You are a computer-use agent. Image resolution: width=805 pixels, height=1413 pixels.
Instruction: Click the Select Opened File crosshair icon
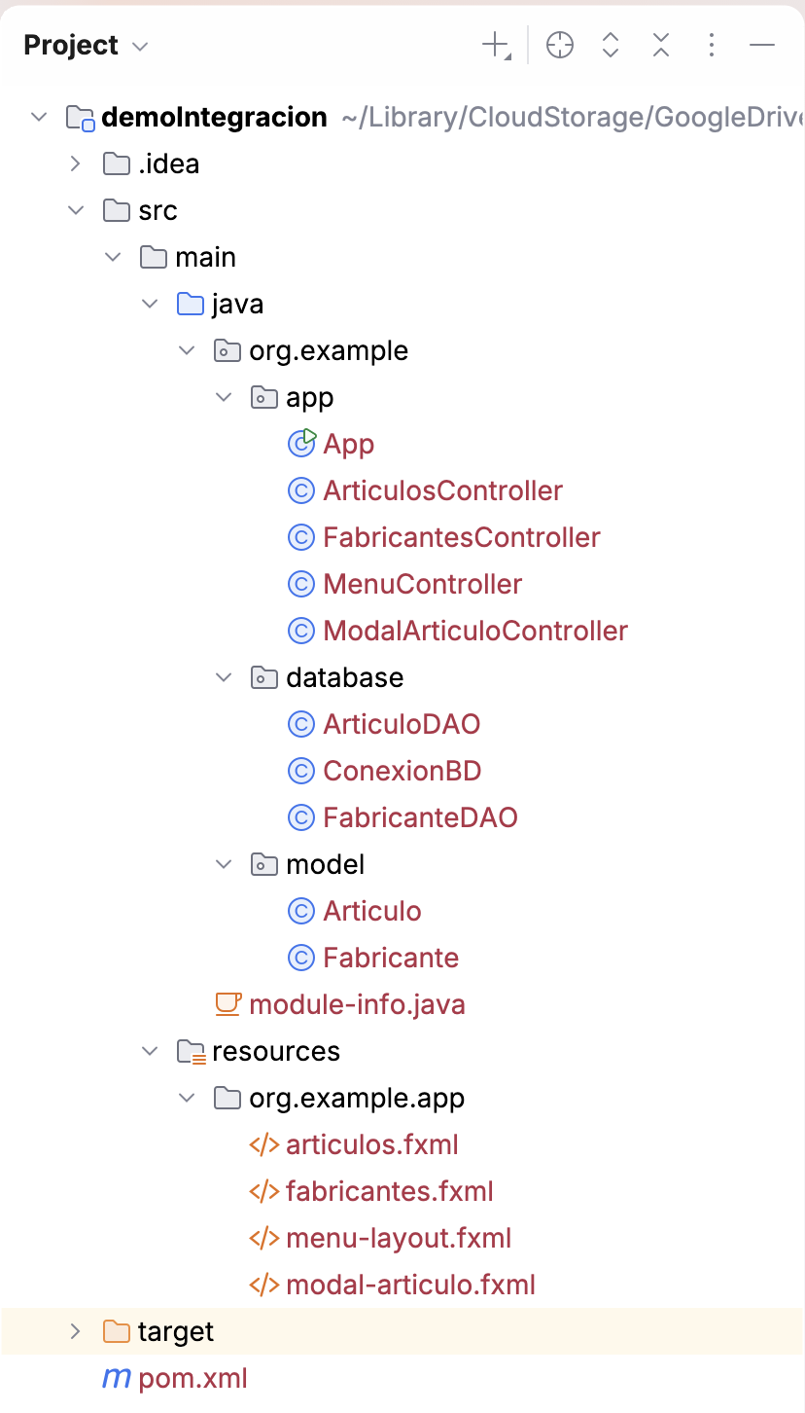(560, 45)
